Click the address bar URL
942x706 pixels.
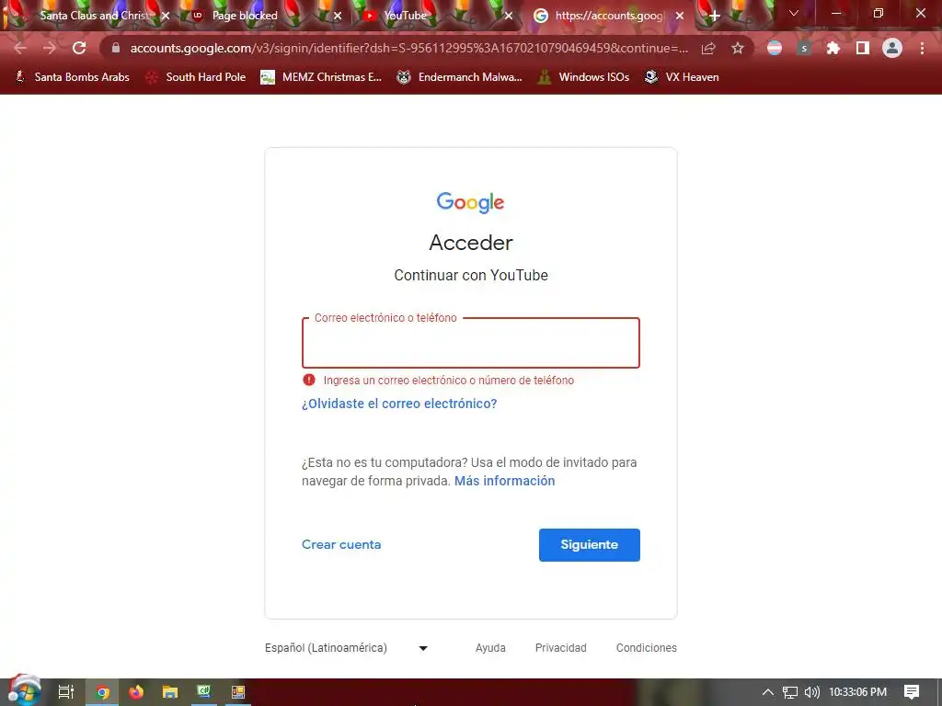[408, 48]
